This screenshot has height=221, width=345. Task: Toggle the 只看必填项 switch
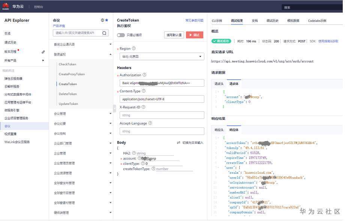tap(121, 35)
